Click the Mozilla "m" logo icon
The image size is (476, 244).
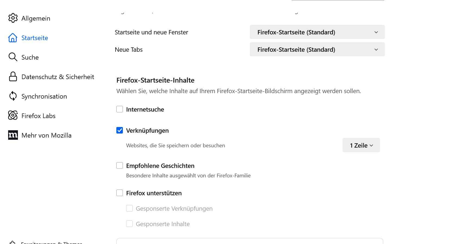[13, 135]
